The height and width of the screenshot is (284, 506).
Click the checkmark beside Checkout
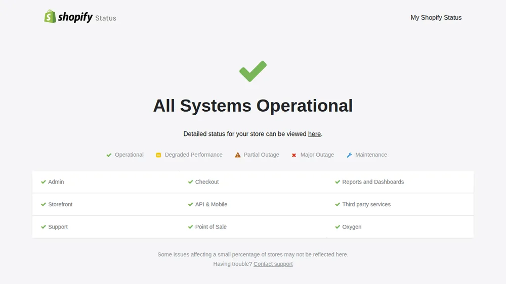tap(190, 182)
